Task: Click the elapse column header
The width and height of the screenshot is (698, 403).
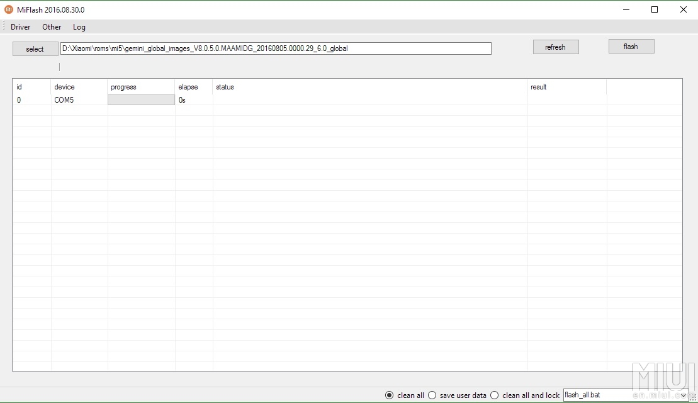Action: coord(188,87)
